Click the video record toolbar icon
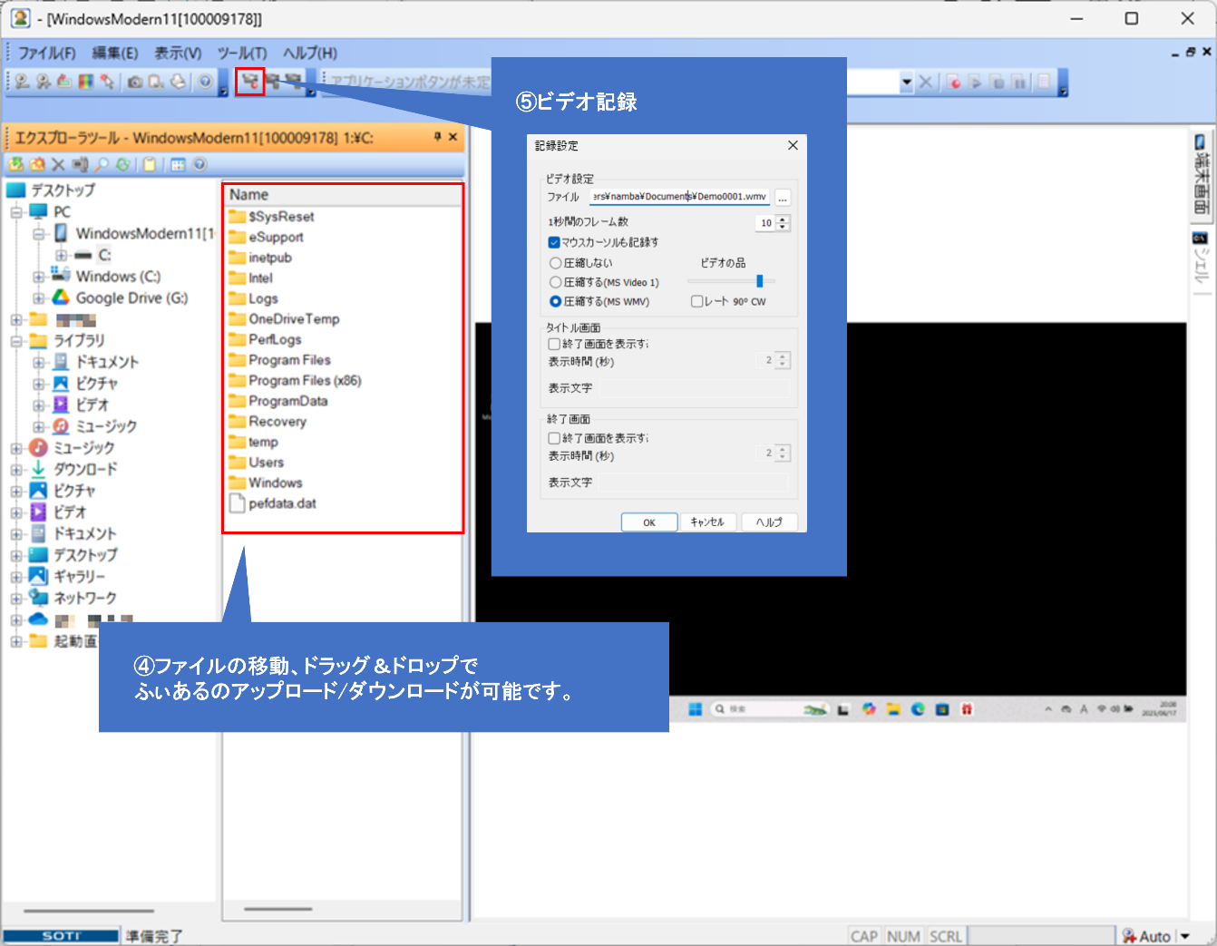Screen dimensions: 1217x946 [249, 82]
